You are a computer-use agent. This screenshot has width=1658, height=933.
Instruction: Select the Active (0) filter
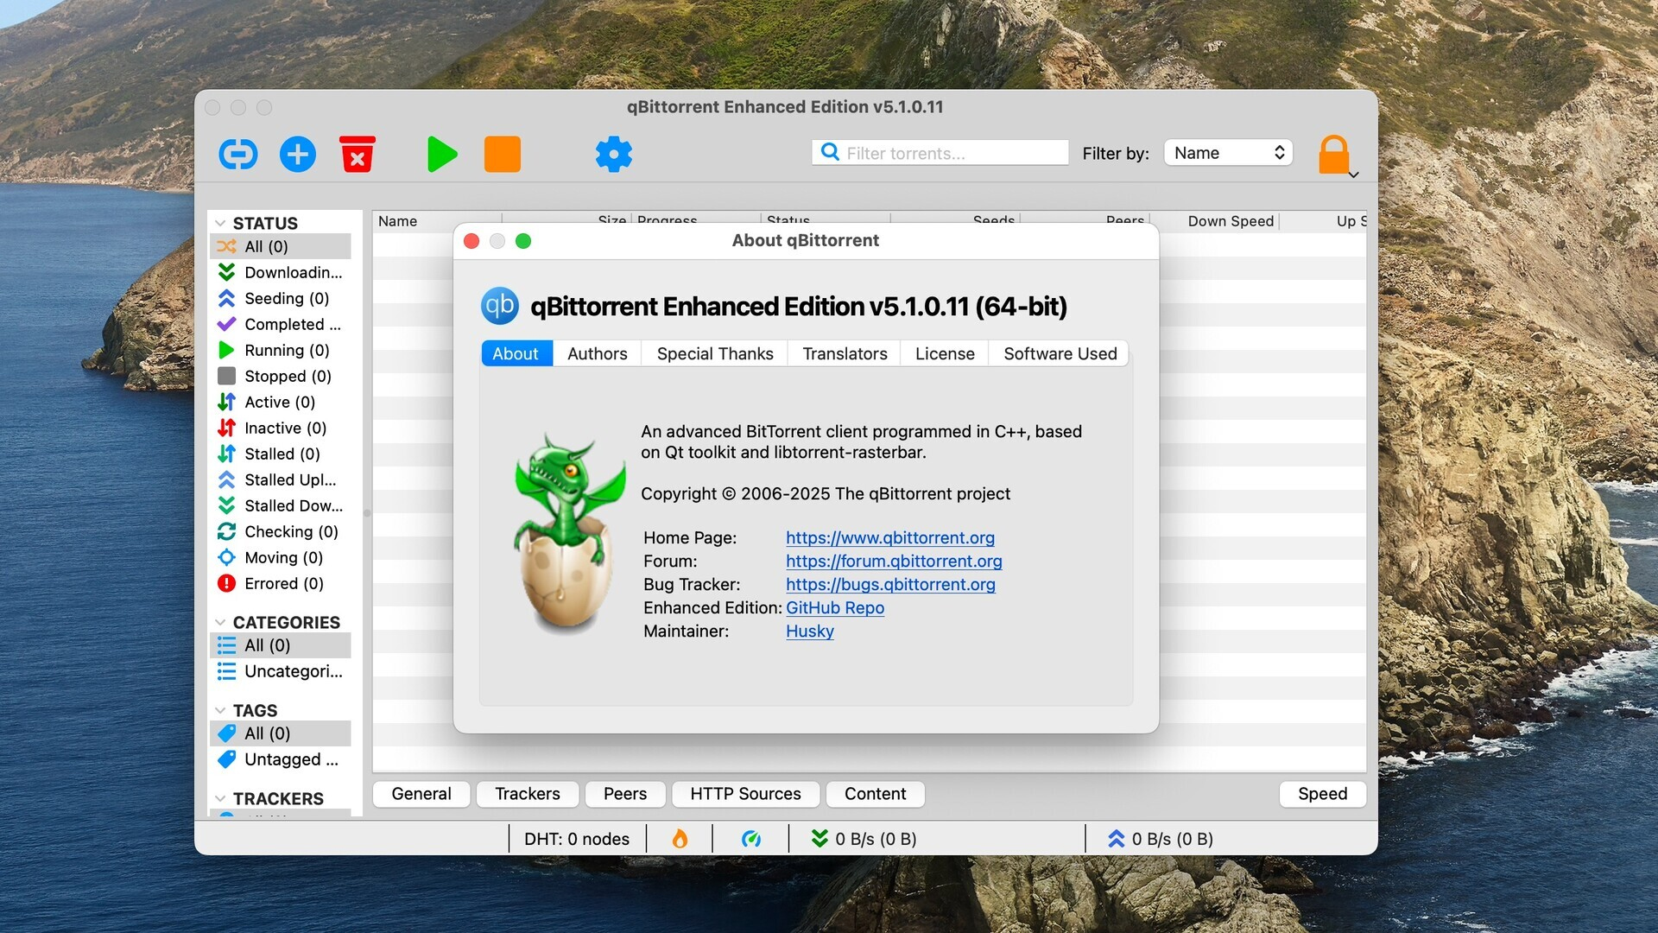coord(281,402)
